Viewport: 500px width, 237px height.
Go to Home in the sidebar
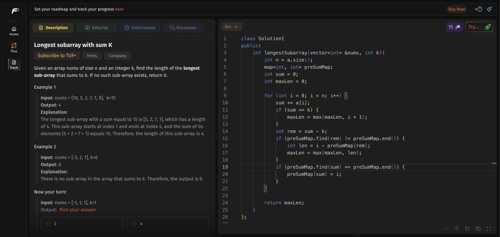click(x=14, y=31)
